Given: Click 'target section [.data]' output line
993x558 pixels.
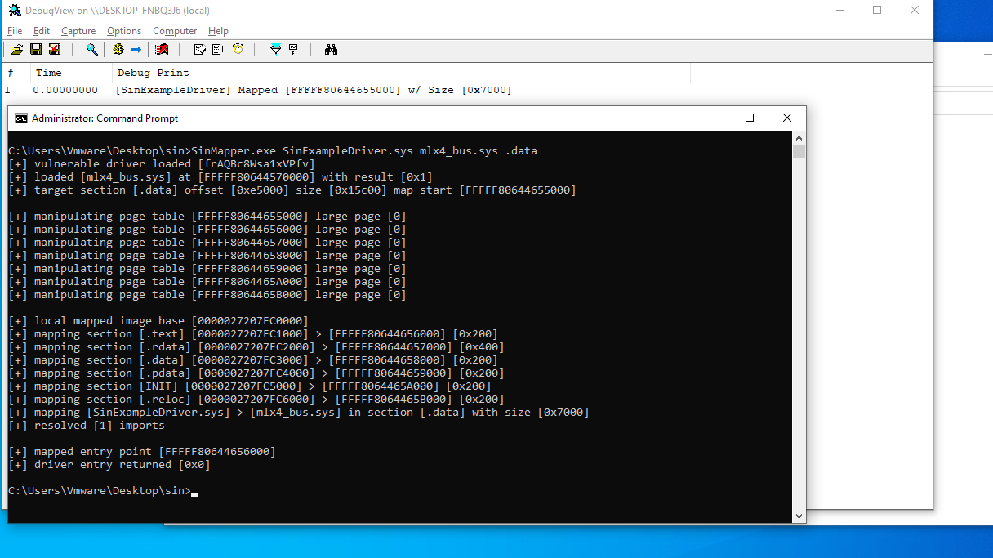Looking at the screenshot, I should 292,190.
